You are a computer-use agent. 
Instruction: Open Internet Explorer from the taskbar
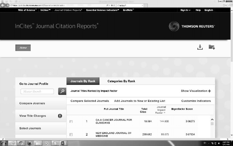click(12, 143)
